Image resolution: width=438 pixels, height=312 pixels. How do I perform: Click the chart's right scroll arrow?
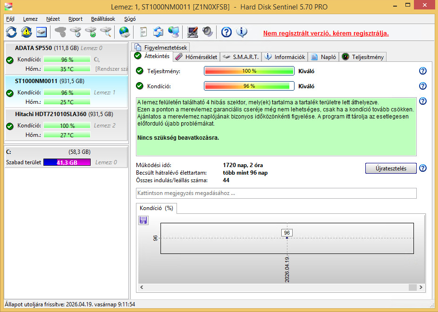(x=421, y=287)
